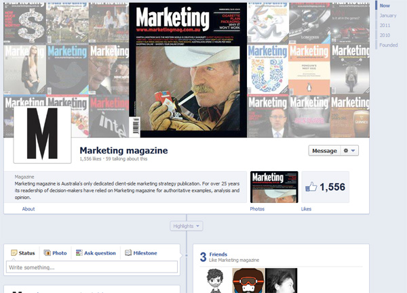Image resolution: width=407 pixels, height=293 pixels.
Task: Open the Likes link
Action: tap(306, 209)
